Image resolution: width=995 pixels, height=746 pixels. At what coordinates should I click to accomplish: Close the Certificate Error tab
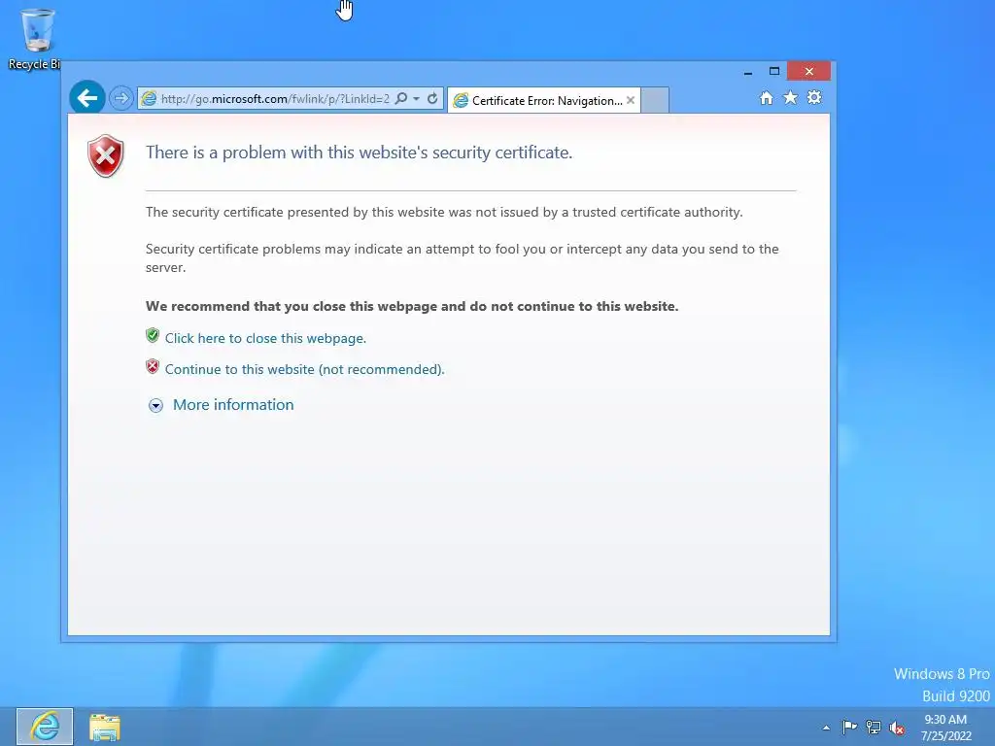[x=630, y=100]
